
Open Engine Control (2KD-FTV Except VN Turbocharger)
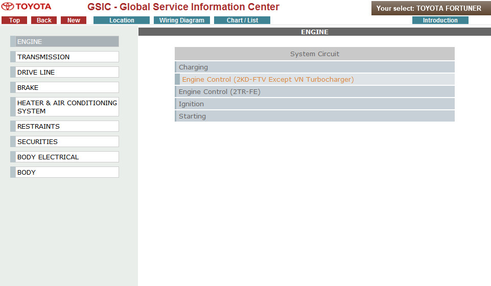point(315,80)
